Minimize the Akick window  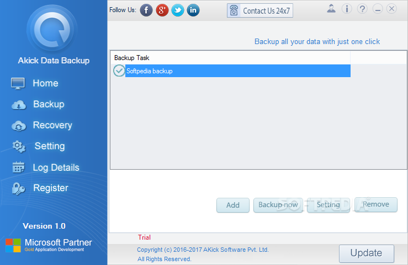click(377, 9)
